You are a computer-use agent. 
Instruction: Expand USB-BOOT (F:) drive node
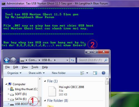coord(8,104)
